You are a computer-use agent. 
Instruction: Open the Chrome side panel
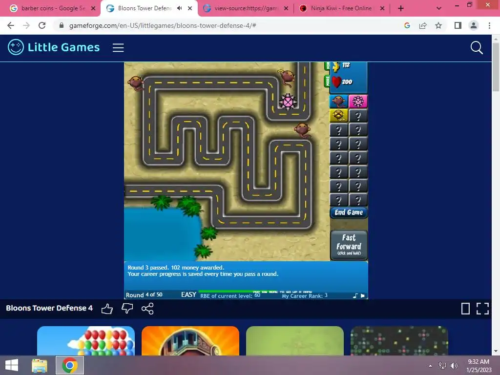pyautogui.click(x=458, y=25)
